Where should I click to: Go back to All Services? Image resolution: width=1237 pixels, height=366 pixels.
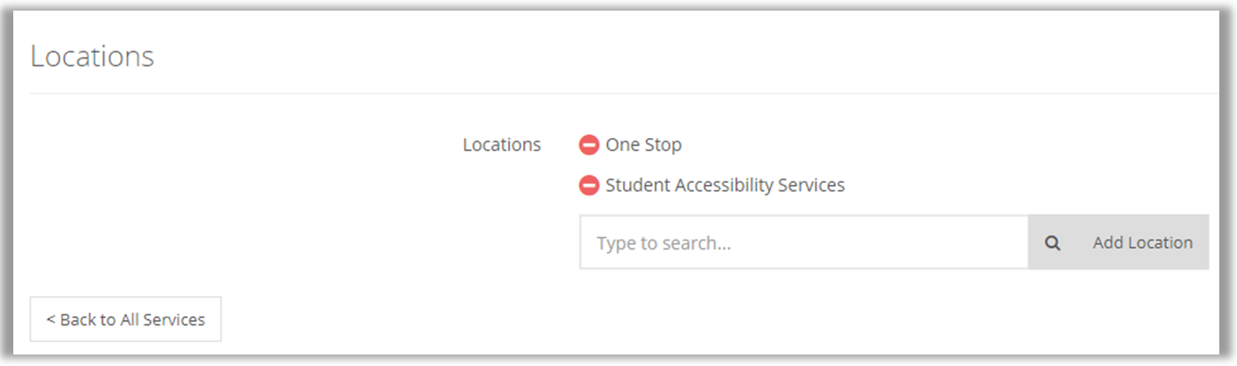(125, 319)
